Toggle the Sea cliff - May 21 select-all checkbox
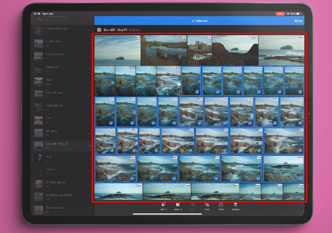The image size is (332, 233). coord(99,29)
